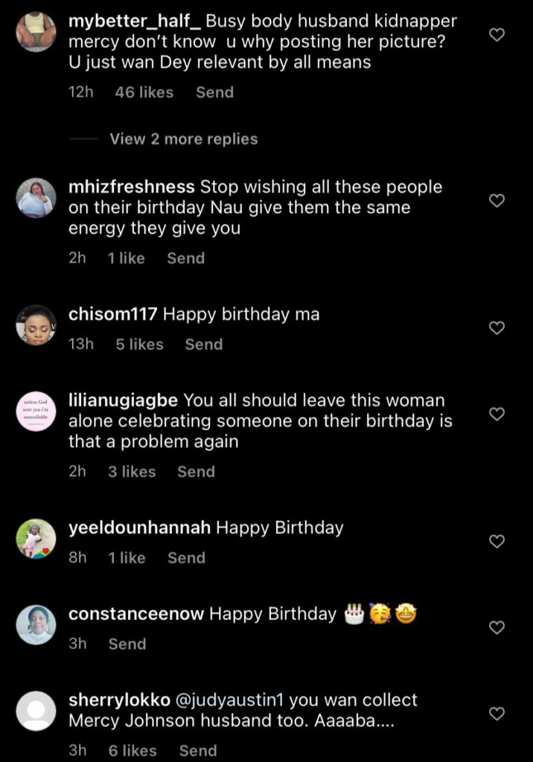Like chisom117's Happy birthday ma comment
The width and height of the screenshot is (533, 762).
[497, 327]
